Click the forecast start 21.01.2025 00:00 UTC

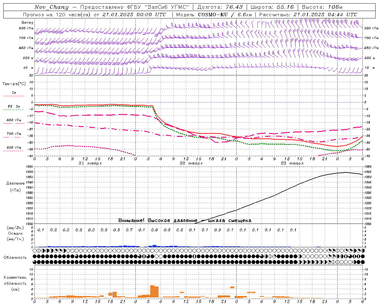134,15
